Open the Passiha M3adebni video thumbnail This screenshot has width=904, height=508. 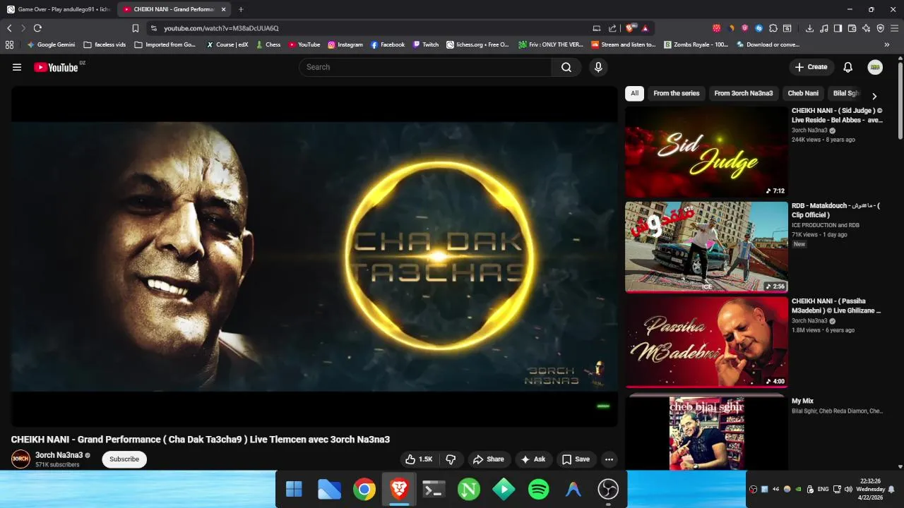[x=706, y=342]
